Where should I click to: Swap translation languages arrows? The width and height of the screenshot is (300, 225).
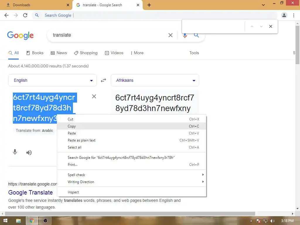coord(103,80)
